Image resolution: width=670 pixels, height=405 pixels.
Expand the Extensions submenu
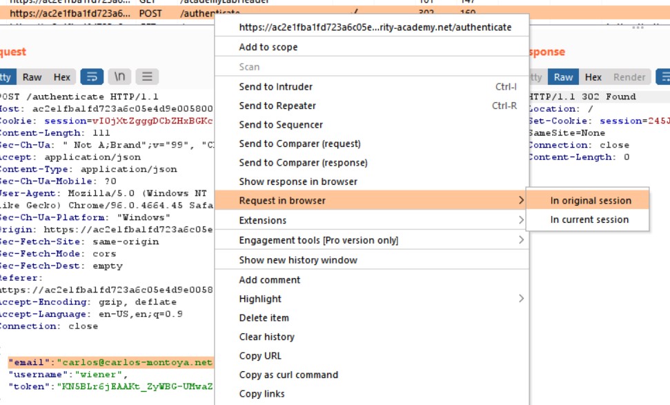pyautogui.click(x=262, y=220)
